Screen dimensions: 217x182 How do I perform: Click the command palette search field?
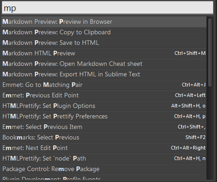tap(108, 8)
